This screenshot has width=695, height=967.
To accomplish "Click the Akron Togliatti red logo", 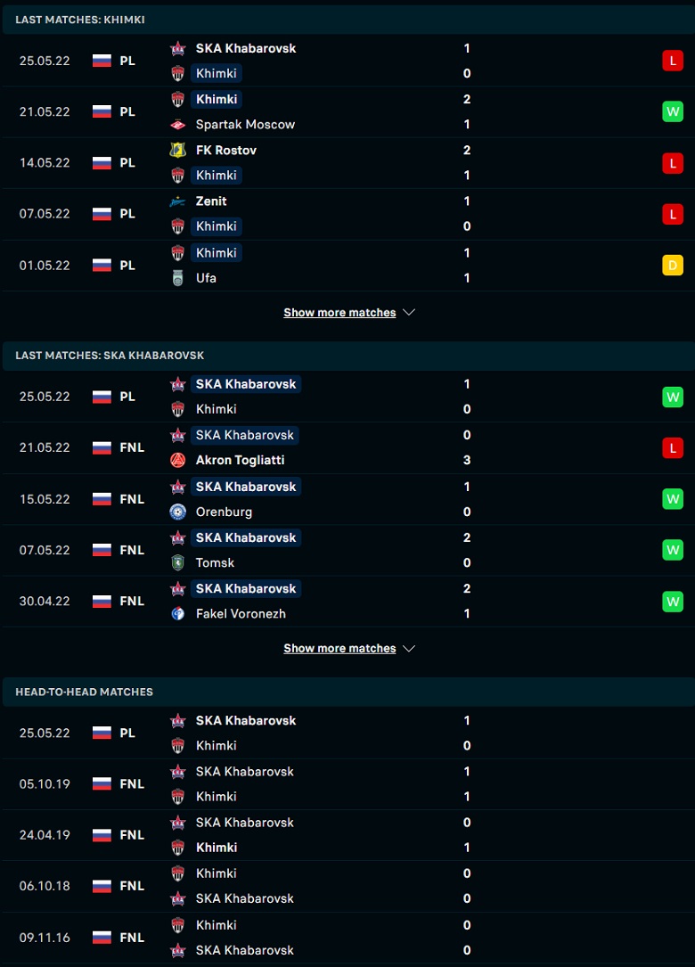I will point(177,460).
